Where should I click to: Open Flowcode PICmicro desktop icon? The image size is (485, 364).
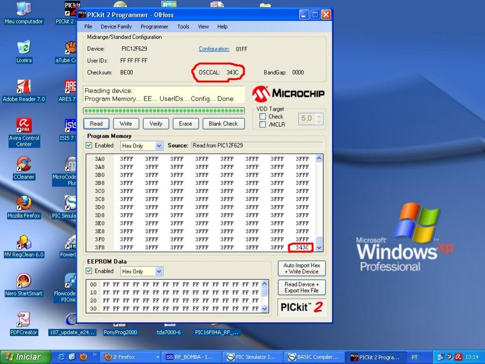tap(65, 288)
